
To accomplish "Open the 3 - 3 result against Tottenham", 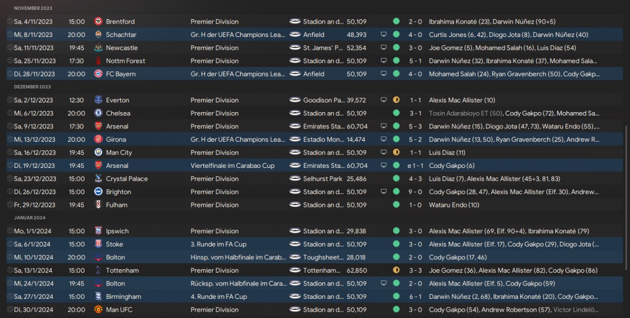I will (415, 270).
